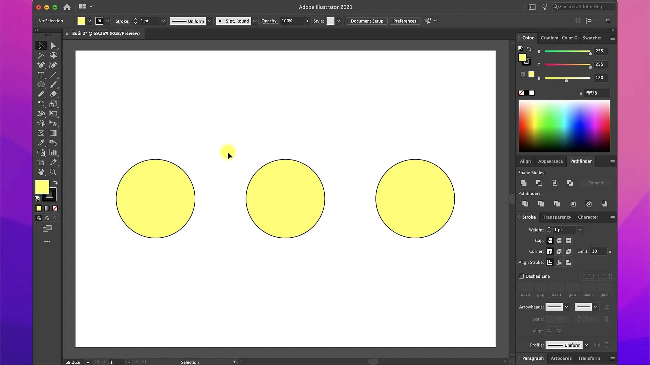The image size is (650, 365).
Task: Select the Rotate tool
Action: (41, 104)
